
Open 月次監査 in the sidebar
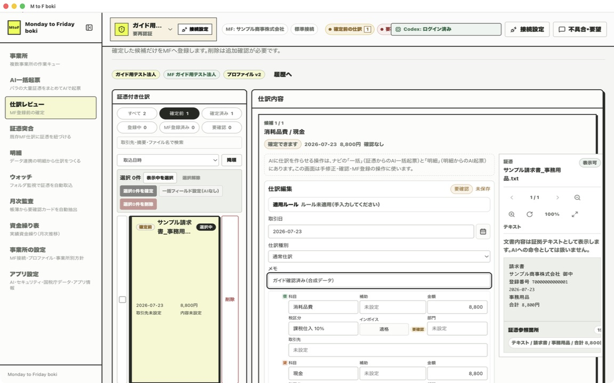coord(51,205)
